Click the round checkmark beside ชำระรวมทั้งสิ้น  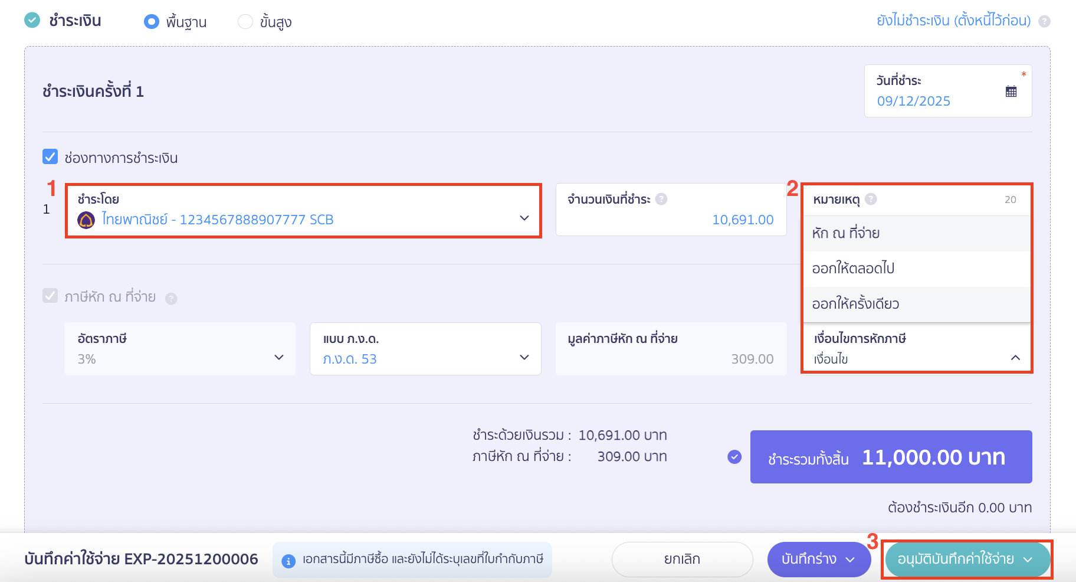(734, 457)
